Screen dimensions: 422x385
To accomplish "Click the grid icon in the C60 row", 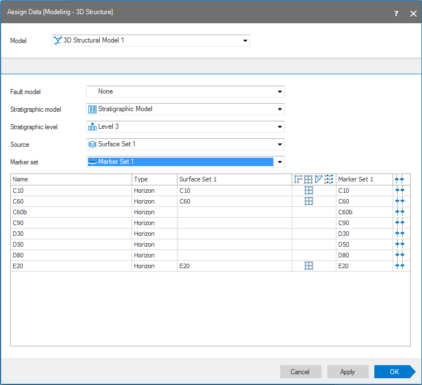I will pos(309,201).
